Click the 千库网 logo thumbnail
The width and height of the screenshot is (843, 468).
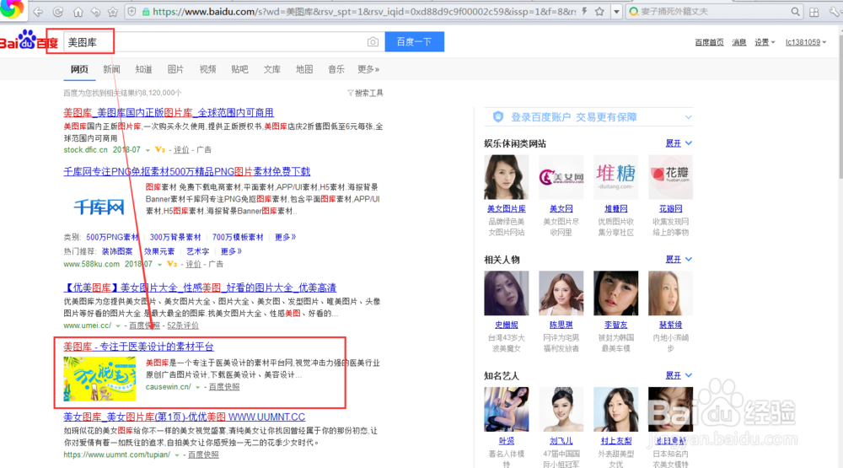pyautogui.click(x=99, y=207)
